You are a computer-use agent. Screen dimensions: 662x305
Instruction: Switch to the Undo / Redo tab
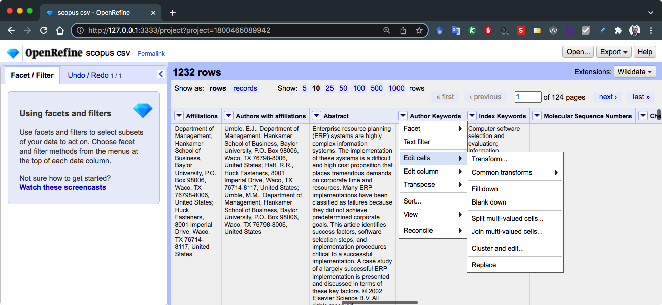(x=94, y=75)
